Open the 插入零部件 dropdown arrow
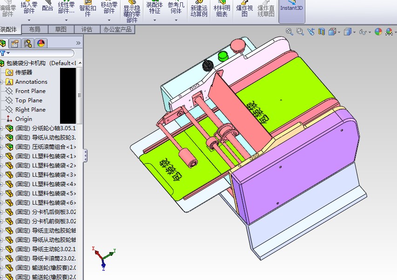This screenshot has width=397, height=280. point(29,20)
